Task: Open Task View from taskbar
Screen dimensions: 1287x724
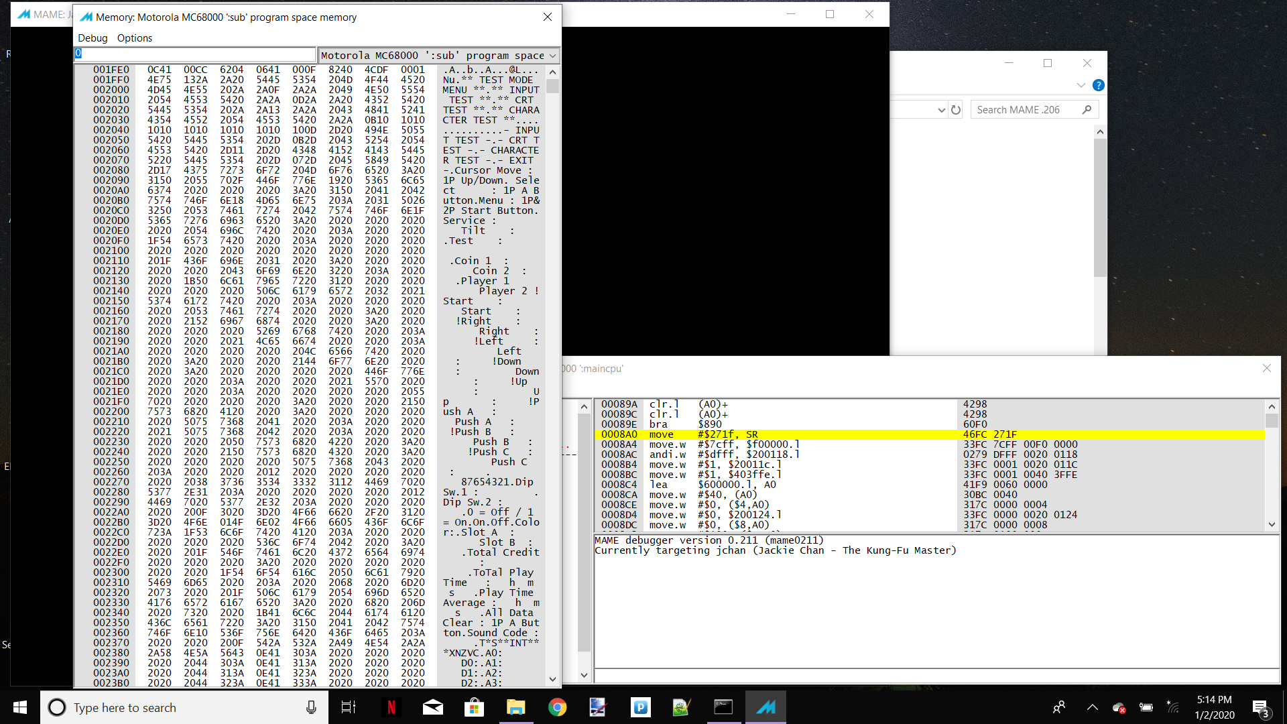Action: point(349,707)
